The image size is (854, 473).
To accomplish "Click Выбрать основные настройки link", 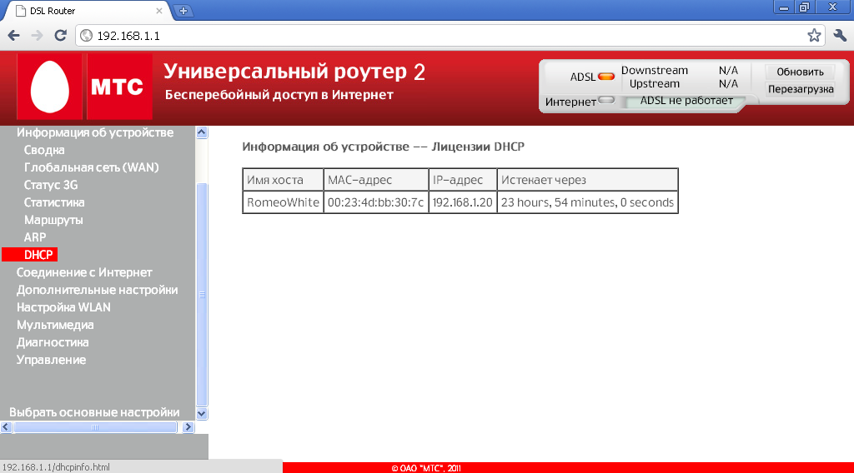I will [94, 412].
